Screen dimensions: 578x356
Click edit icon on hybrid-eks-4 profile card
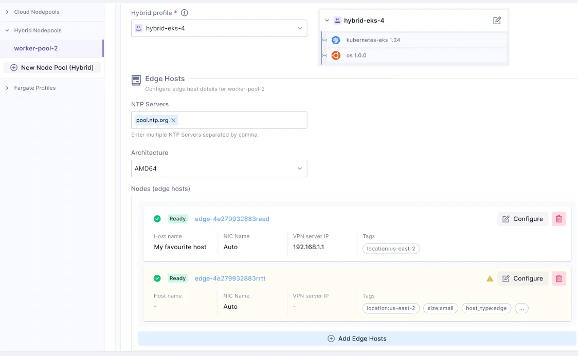pyautogui.click(x=497, y=21)
